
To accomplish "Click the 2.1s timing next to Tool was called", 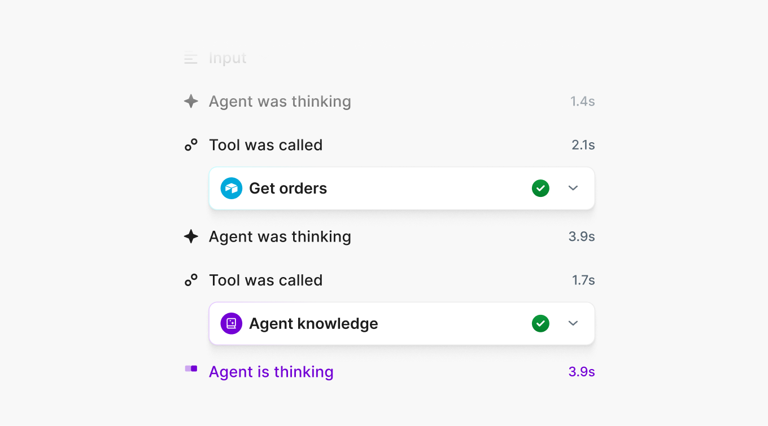I will tap(582, 144).
